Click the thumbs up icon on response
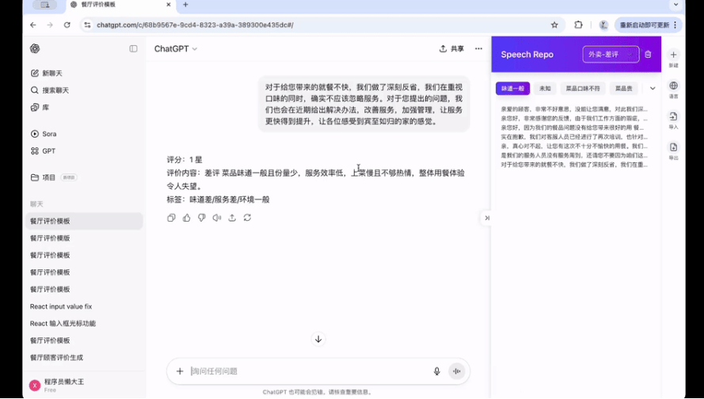Viewport: 704px width, 399px height. [x=187, y=218]
